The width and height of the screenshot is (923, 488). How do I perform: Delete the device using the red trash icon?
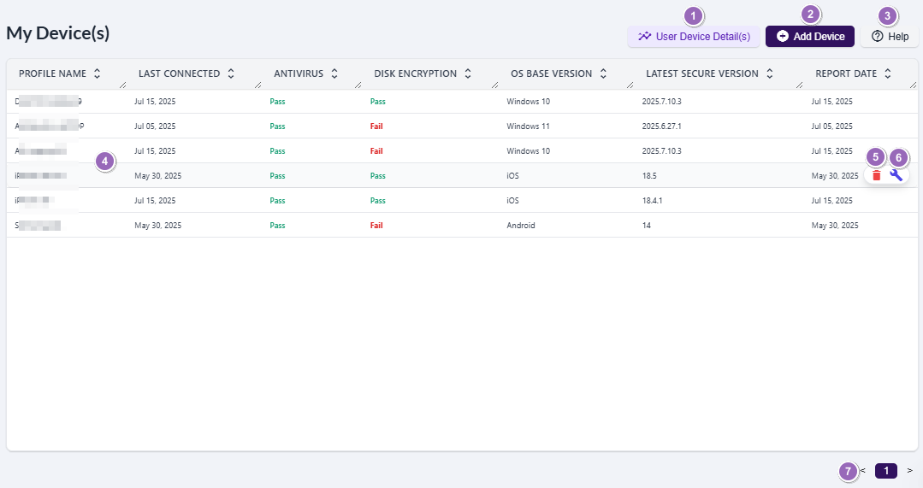[877, 175]
